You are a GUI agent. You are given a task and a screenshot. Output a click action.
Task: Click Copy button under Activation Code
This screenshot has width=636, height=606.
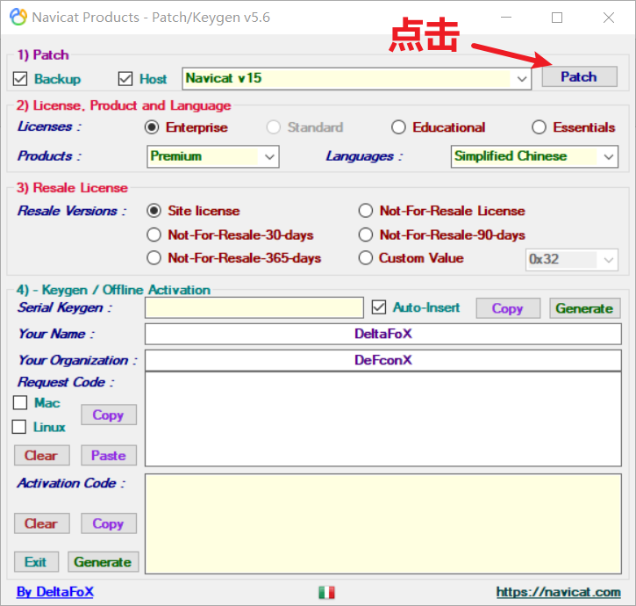pyautogui.click(x=108, y=523)
